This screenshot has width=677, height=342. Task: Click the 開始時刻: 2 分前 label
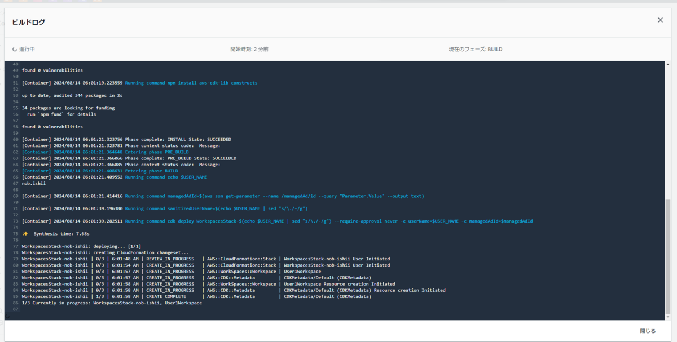tap(249, 50)
